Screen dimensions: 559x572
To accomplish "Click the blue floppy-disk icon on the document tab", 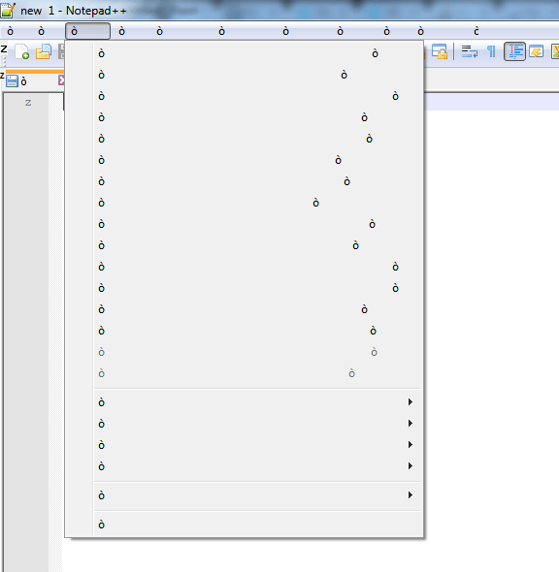I will coord(12,81).
